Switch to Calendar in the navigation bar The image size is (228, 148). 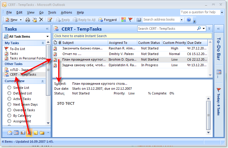click(16, 133)
